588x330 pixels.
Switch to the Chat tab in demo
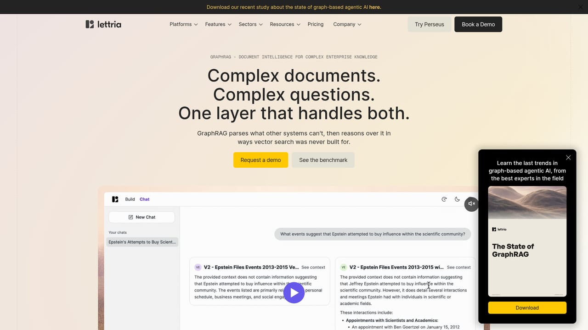click(145, 199)
